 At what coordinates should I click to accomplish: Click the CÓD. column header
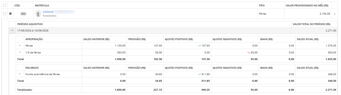click(x=17, y=5)
